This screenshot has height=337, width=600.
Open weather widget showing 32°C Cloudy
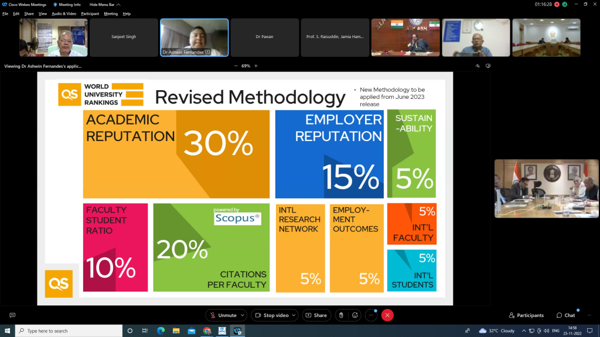click(x=497, y=331)
